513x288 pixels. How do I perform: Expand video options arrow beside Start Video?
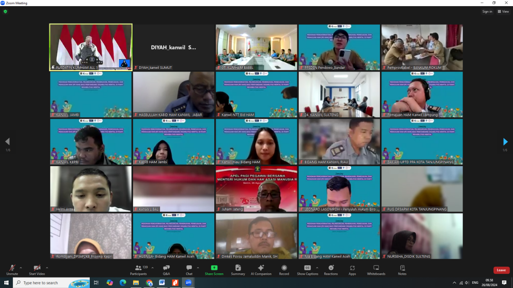click(47, 268)
